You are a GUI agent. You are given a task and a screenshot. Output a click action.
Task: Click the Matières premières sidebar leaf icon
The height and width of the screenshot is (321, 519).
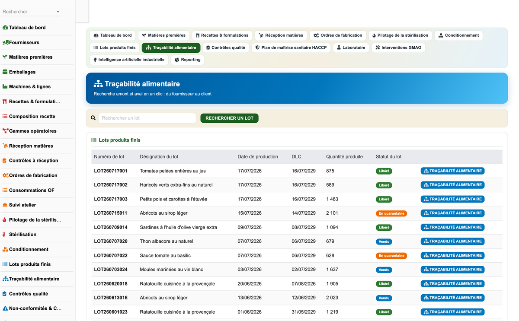coord(5,57)
